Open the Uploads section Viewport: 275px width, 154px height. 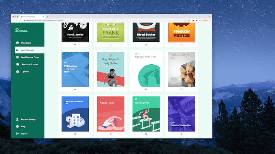25,72
